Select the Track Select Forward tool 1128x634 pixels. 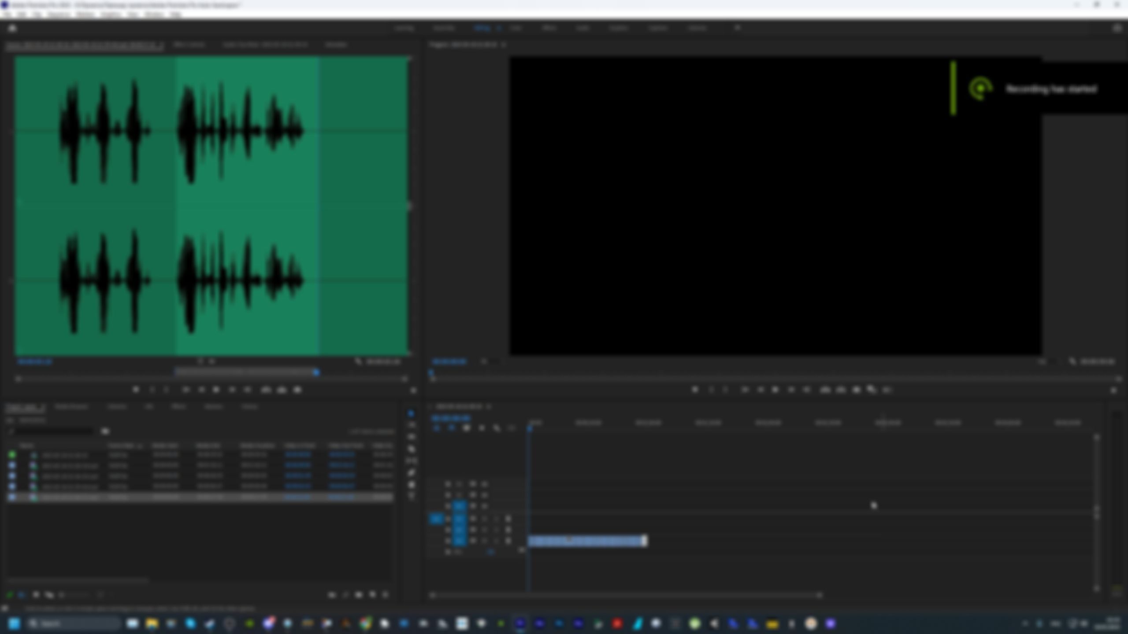click(412, 425)
